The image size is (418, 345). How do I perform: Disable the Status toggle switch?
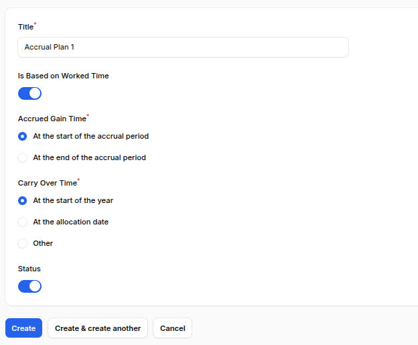coord(29,286)
